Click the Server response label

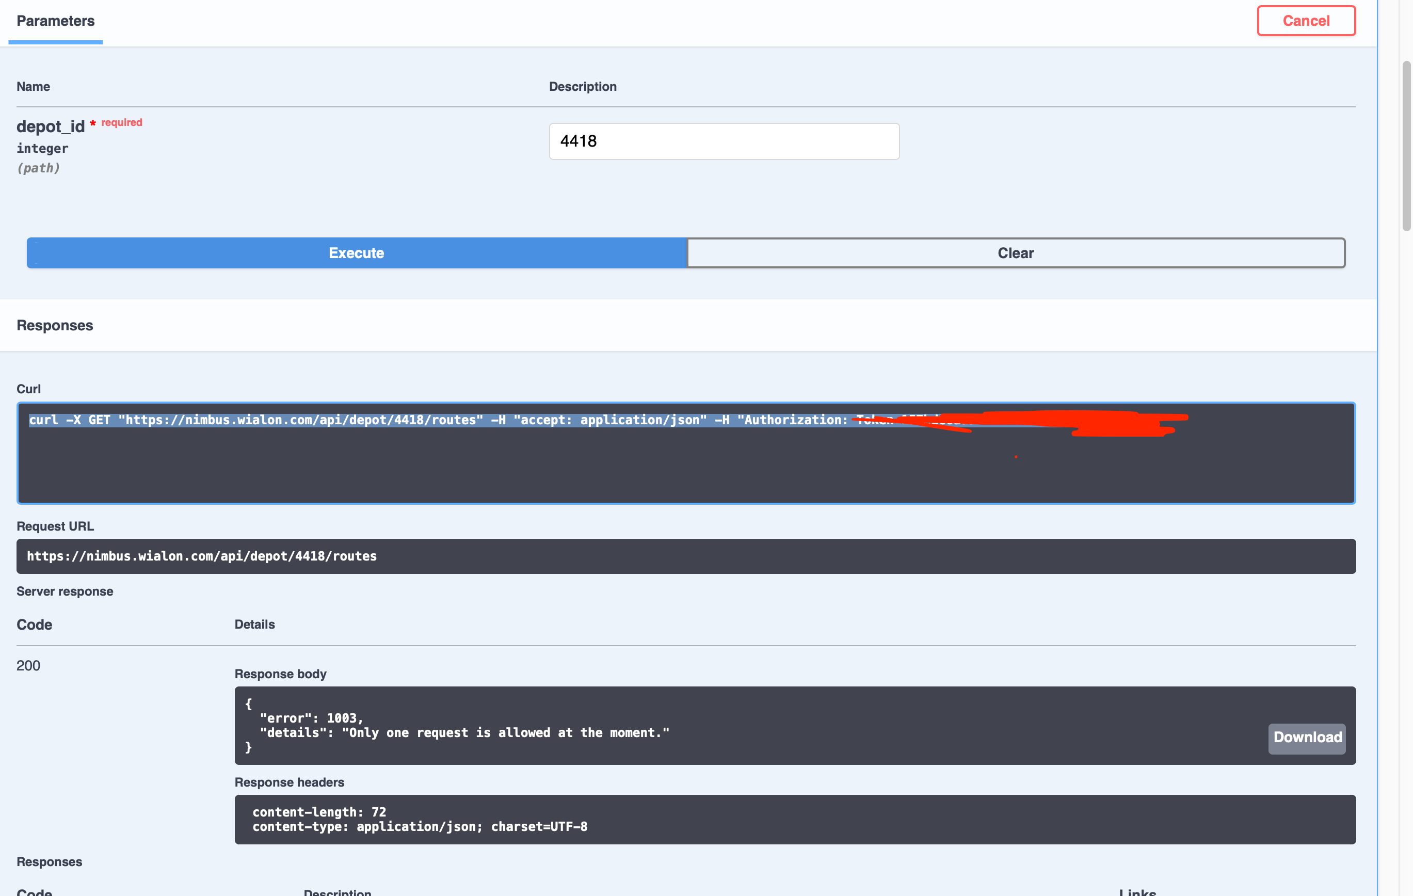click(x=65, y=591)
